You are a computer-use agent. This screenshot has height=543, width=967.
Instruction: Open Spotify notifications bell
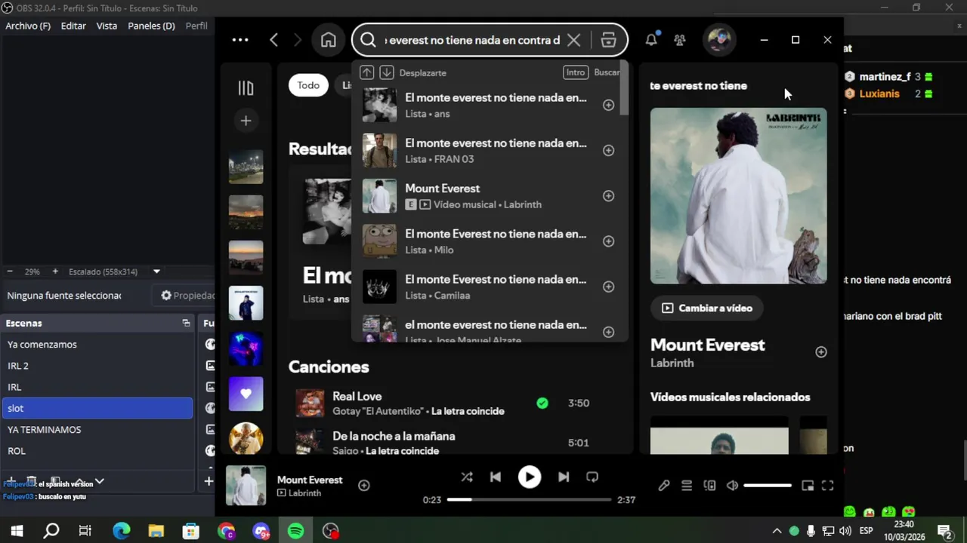(x=651, y=40)
